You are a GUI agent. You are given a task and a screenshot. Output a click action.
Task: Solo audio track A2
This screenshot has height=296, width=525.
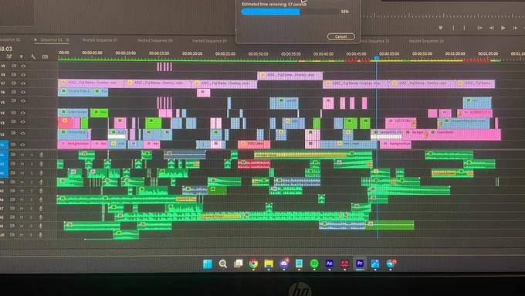[32, 164]
